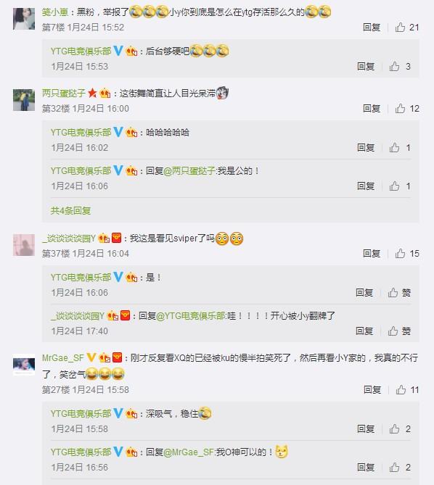Viewport: 434px width, 485px height.
Task: Like the sviper comment with 15 likes
Action: [x=407, y=254]
